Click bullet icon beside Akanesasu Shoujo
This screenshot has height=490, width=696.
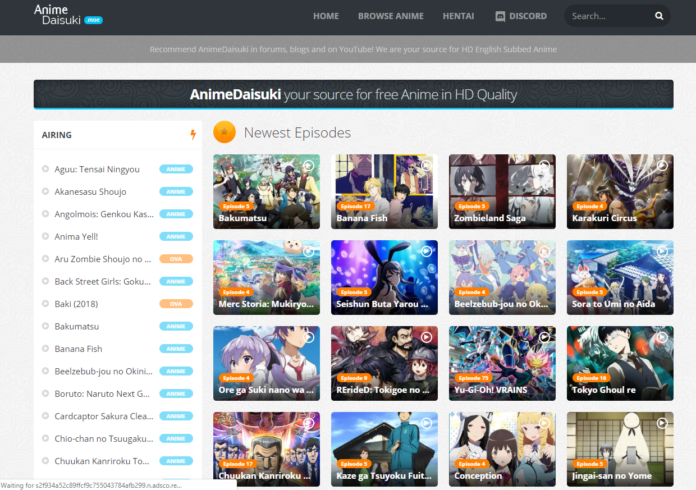click(45, 191)
